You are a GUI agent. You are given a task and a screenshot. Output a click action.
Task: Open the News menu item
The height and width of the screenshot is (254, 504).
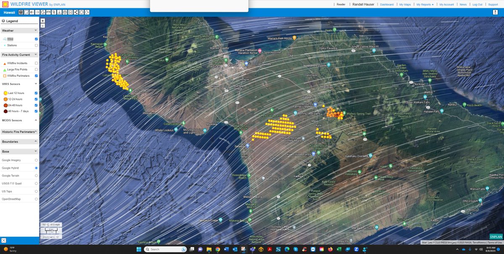[x=463, y=5]
